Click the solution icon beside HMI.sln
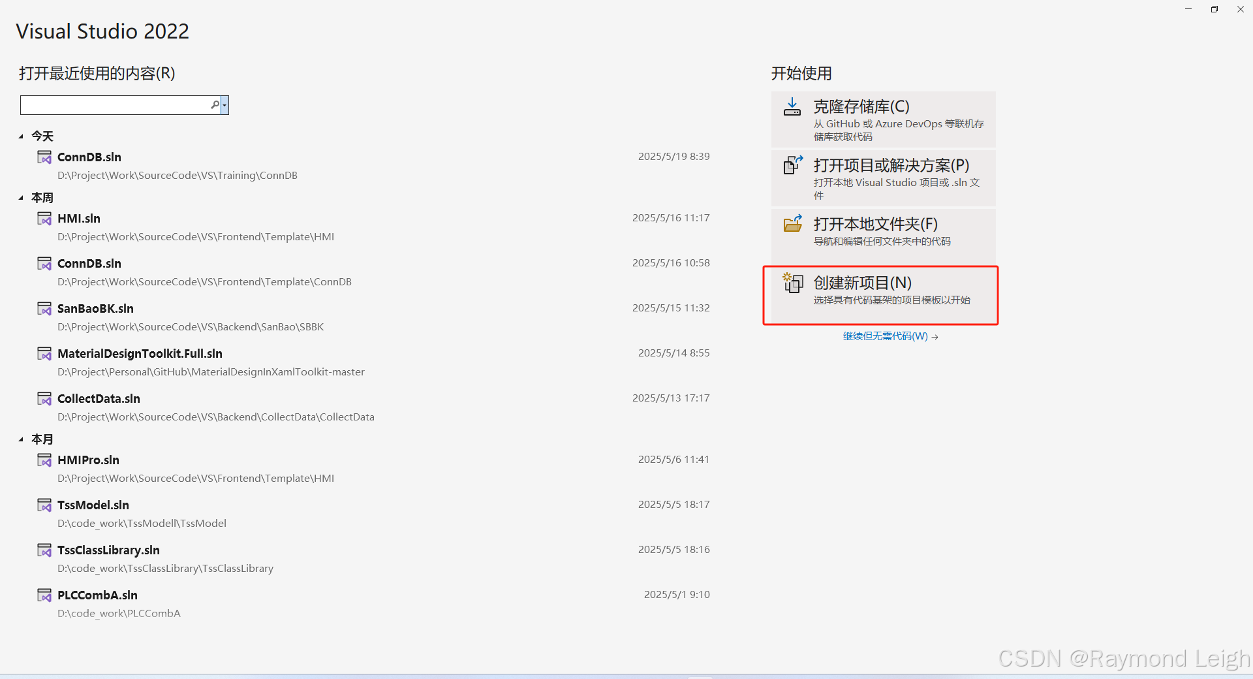The height and width of the screenshot is (679, 1253). (x=44, y=219)
